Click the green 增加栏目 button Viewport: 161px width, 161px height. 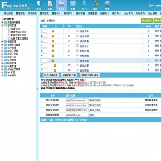147,20
